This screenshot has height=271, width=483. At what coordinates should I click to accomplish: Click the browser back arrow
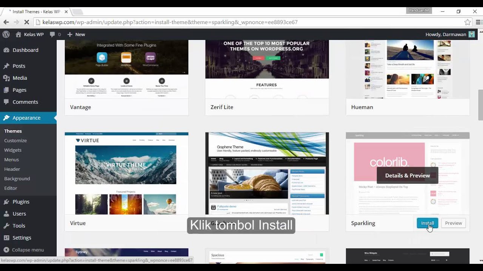coord(6,22)
